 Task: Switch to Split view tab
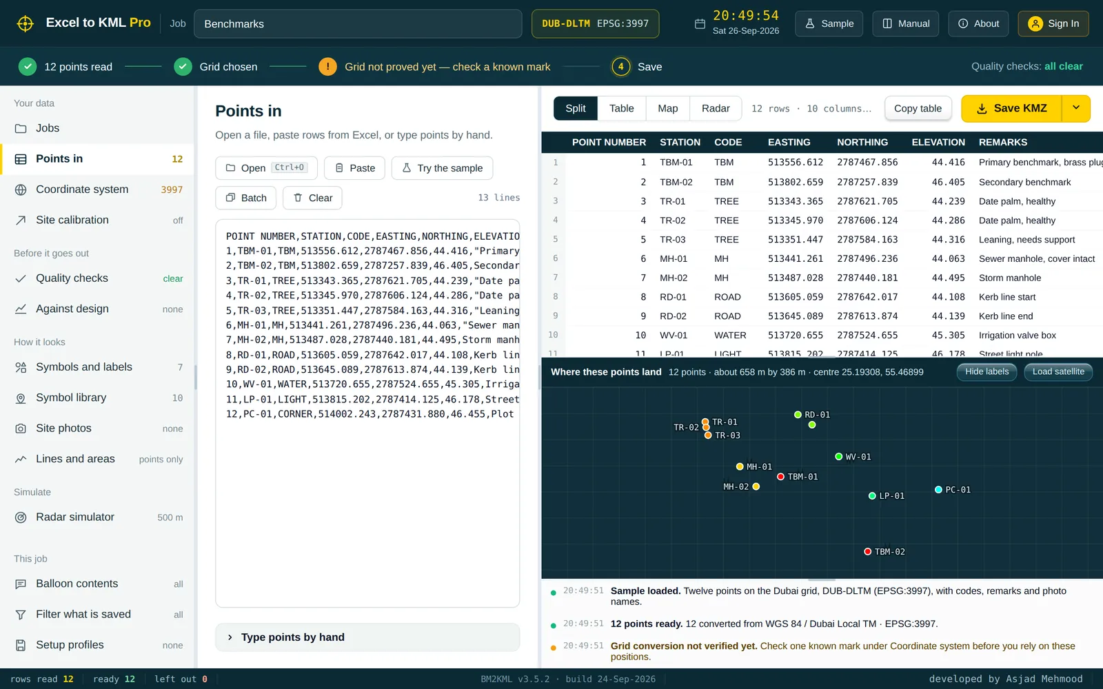576,108
